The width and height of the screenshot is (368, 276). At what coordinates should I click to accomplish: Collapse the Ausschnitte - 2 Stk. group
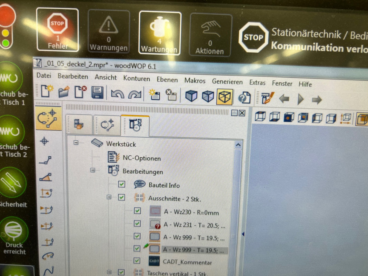[x=109, y=197]
